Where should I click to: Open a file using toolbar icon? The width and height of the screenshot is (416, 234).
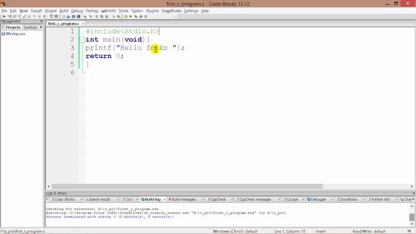tap(68, 16)
